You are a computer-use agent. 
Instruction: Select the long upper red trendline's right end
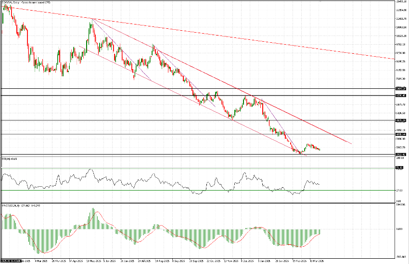click(394, 59)
